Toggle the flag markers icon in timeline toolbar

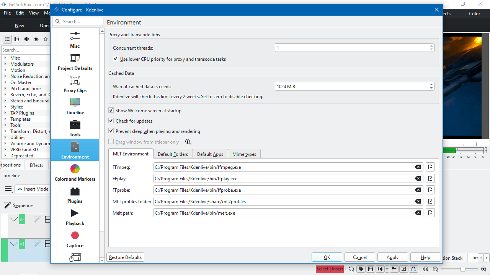394,269
